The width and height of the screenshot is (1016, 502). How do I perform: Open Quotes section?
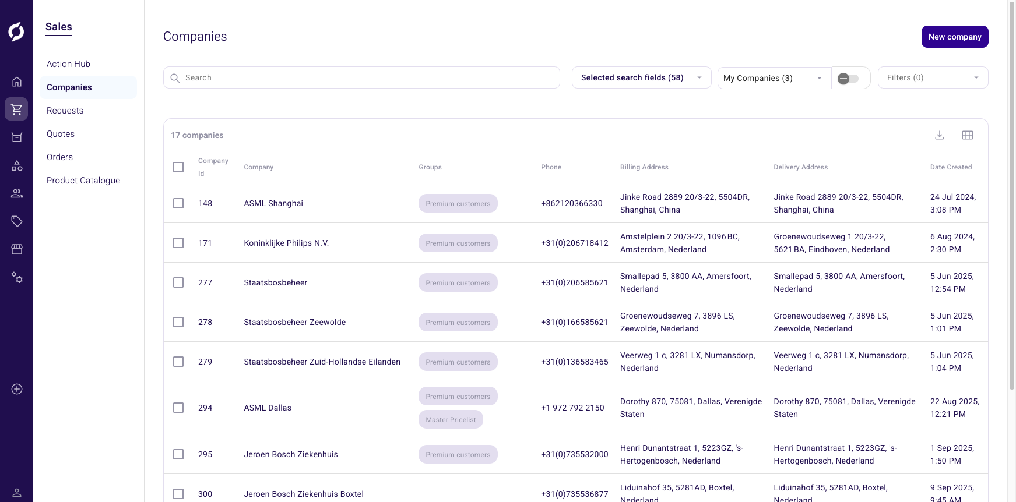pos(61,134)
